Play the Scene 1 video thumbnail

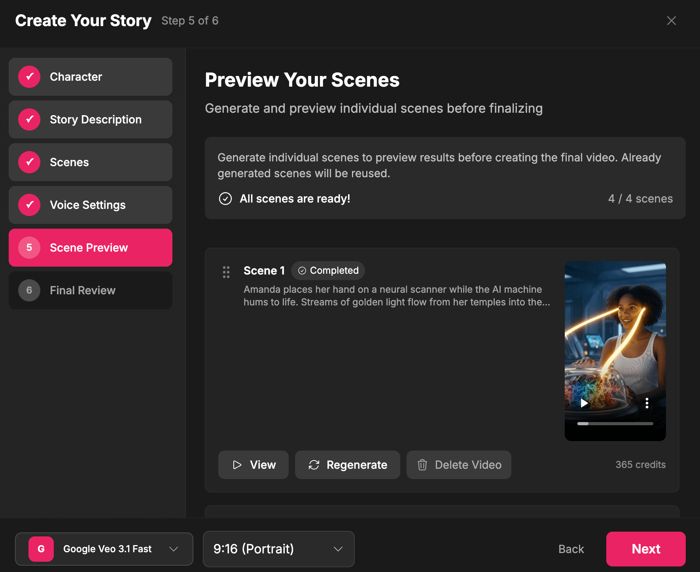pyautogui.click(x=584, y=403)
